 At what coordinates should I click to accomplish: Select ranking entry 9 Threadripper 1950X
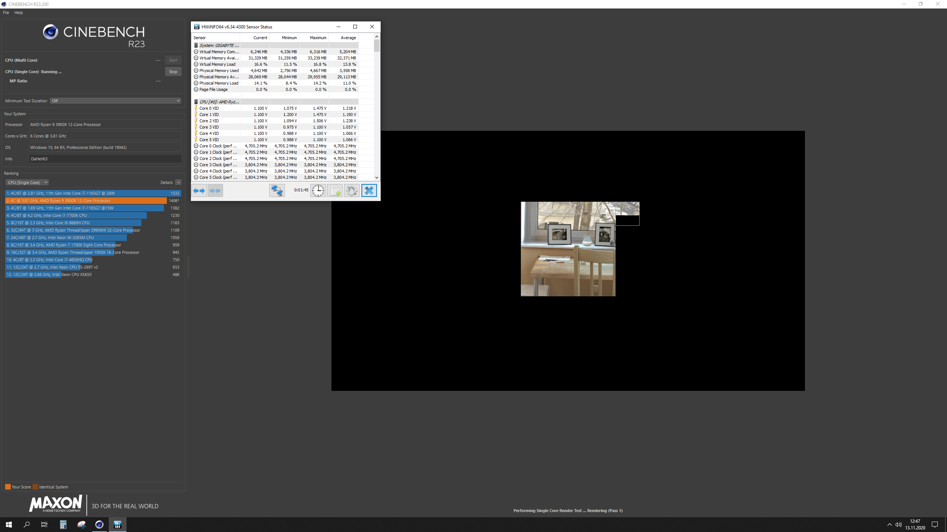point(93,252)
